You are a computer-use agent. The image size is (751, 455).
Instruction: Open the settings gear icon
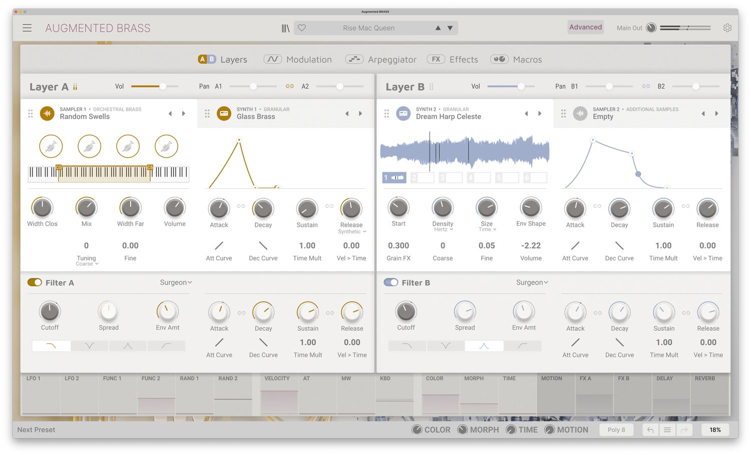pyautogui.click(x=727, y=28)
